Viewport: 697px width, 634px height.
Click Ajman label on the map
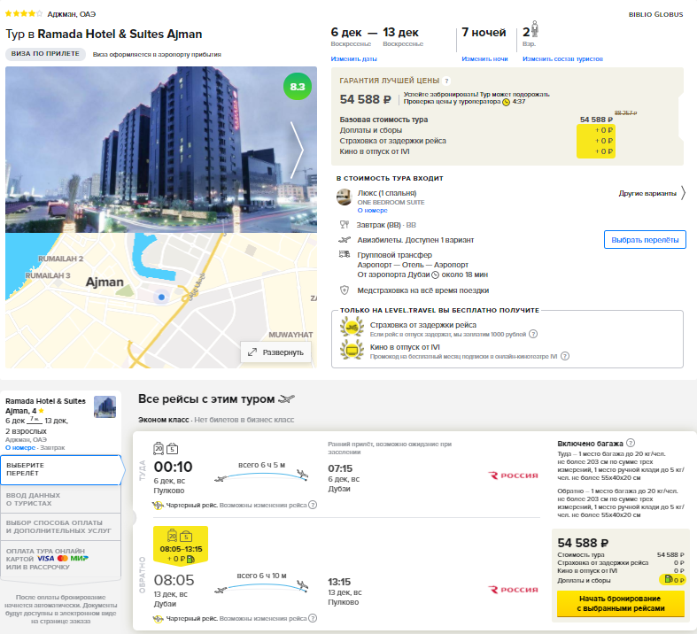click(105, 282)
